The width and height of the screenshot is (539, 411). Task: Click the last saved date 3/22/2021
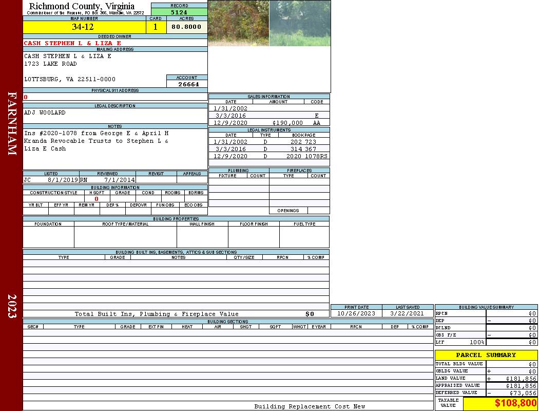coord(407,313)
